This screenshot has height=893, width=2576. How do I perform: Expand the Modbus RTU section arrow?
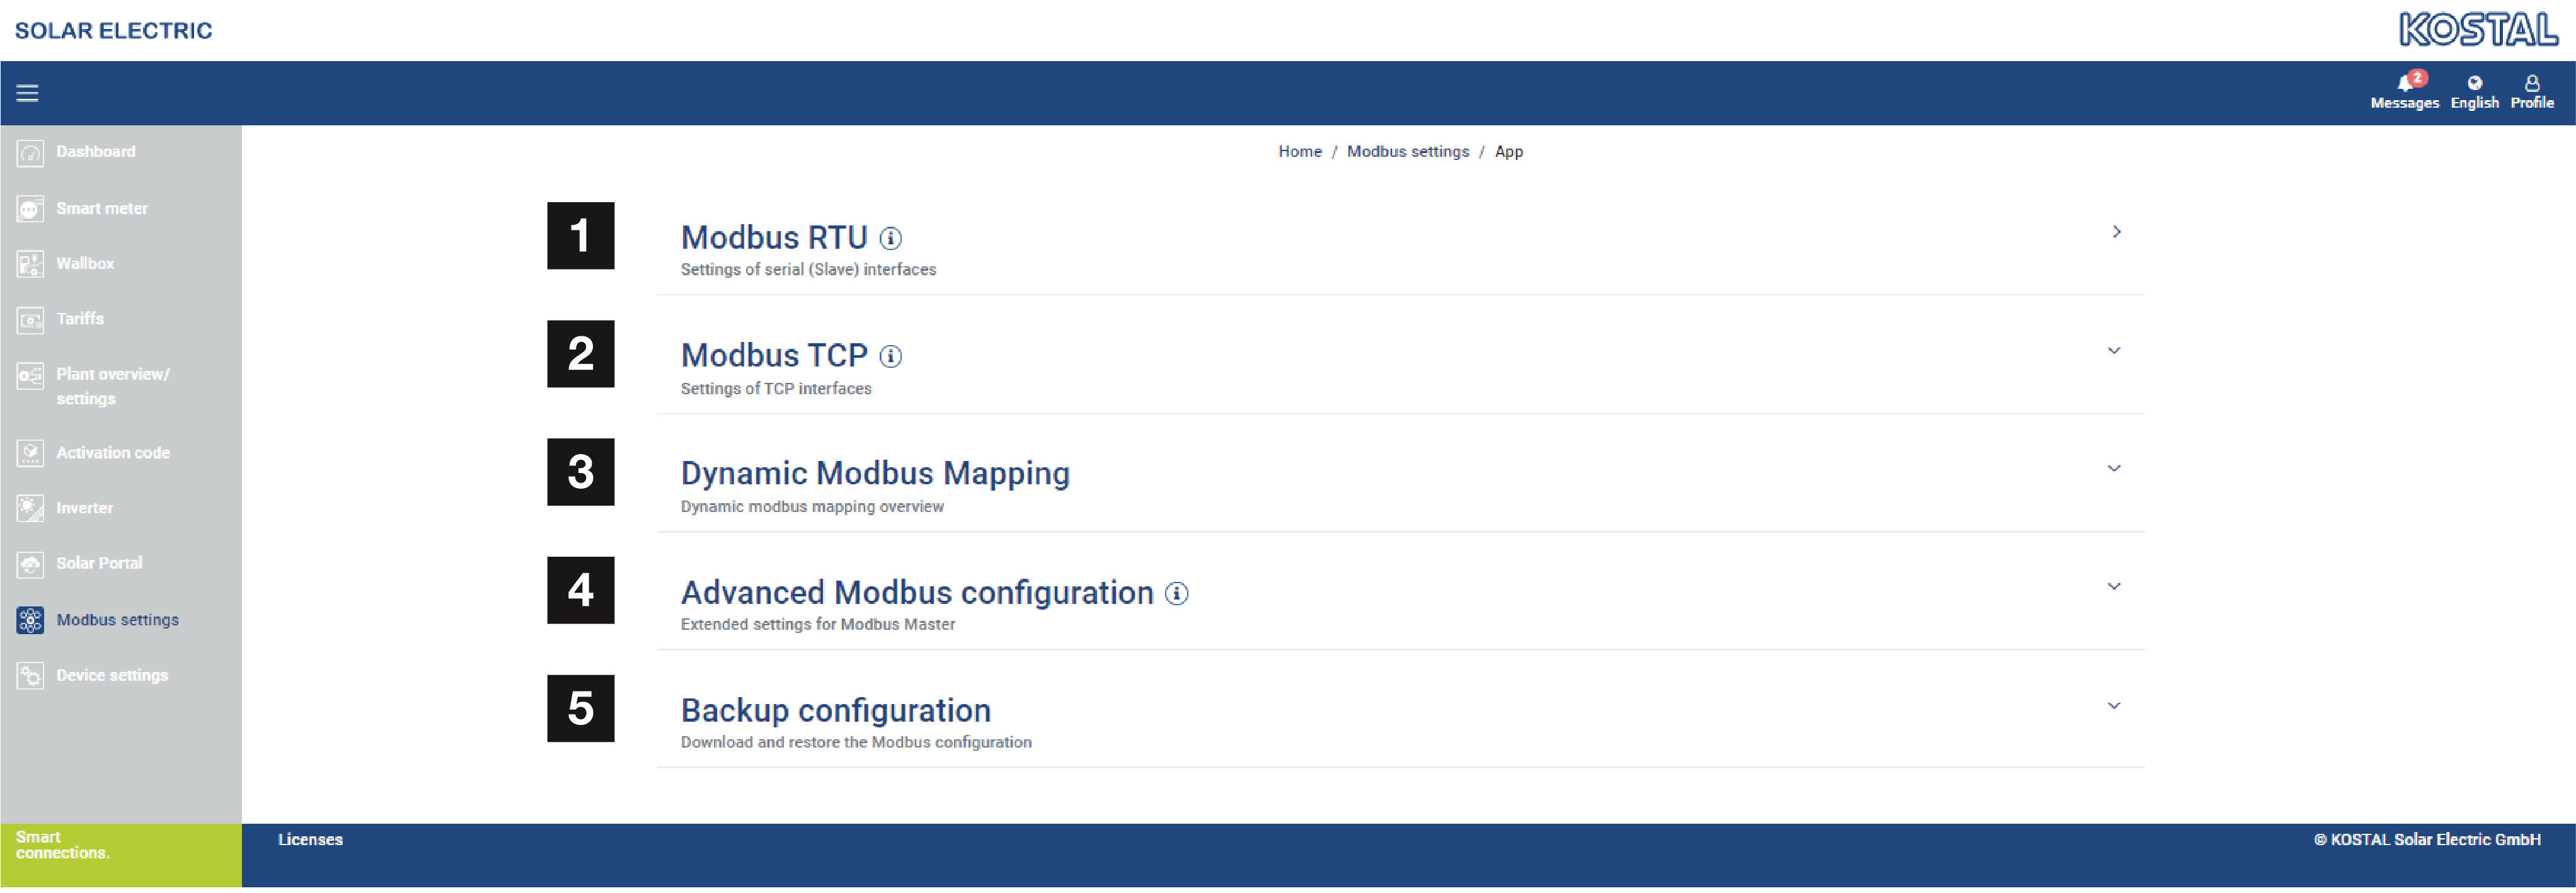[x=2116, y=233]
